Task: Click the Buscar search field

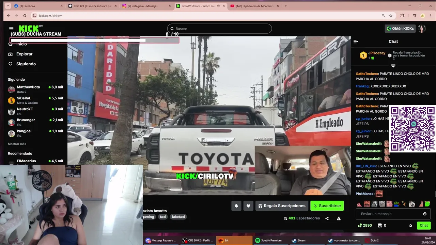Action: pos(219,29)
